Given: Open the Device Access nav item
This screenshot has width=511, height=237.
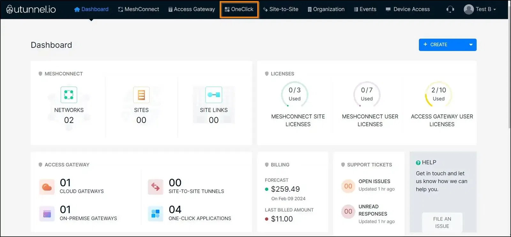Looking at the screenshot, I should tap(408, 9).
